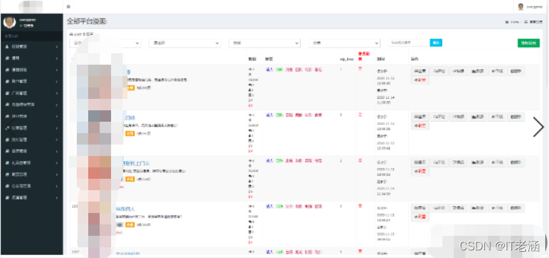Click 下线 eye button in second row

pyautogui.click(x=496, y=117)
